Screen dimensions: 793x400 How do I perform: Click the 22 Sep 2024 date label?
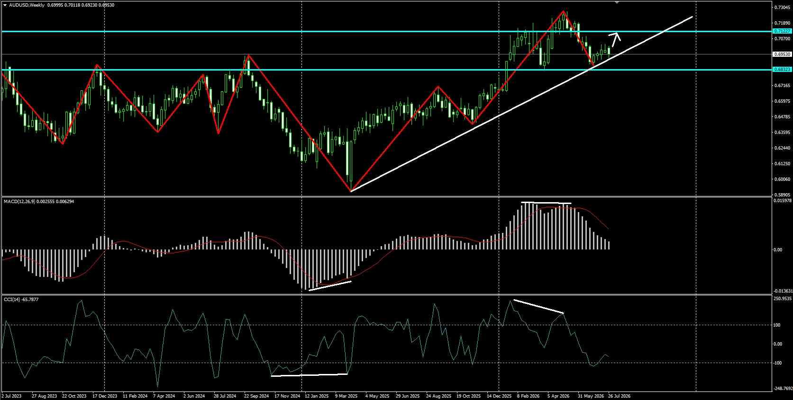(256, 396)
